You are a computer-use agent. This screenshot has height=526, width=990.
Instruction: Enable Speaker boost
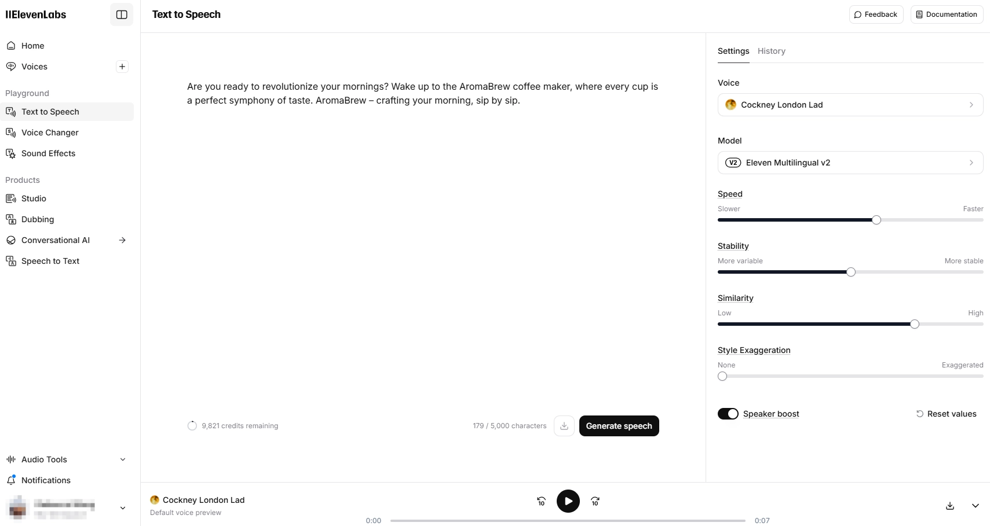[728, 414]
